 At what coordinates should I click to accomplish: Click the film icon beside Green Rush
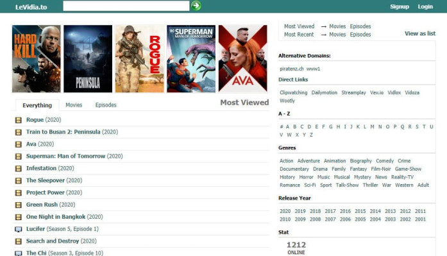coord(19,205)
